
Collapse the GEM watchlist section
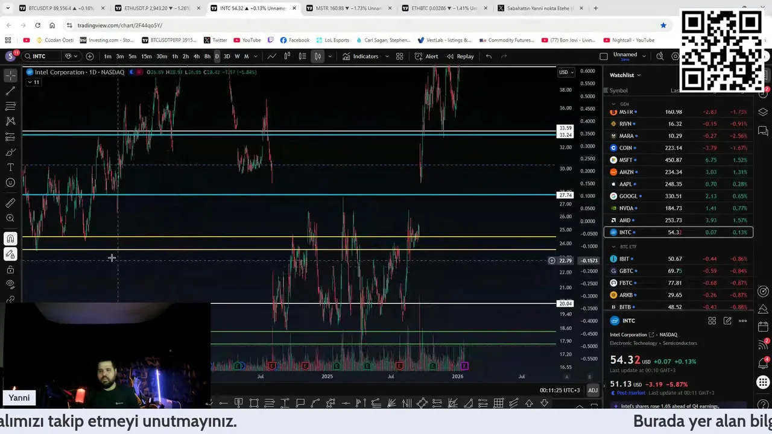tap(613, 104)
